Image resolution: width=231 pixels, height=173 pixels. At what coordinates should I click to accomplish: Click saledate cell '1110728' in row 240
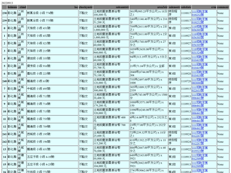(x=186, y=81)
